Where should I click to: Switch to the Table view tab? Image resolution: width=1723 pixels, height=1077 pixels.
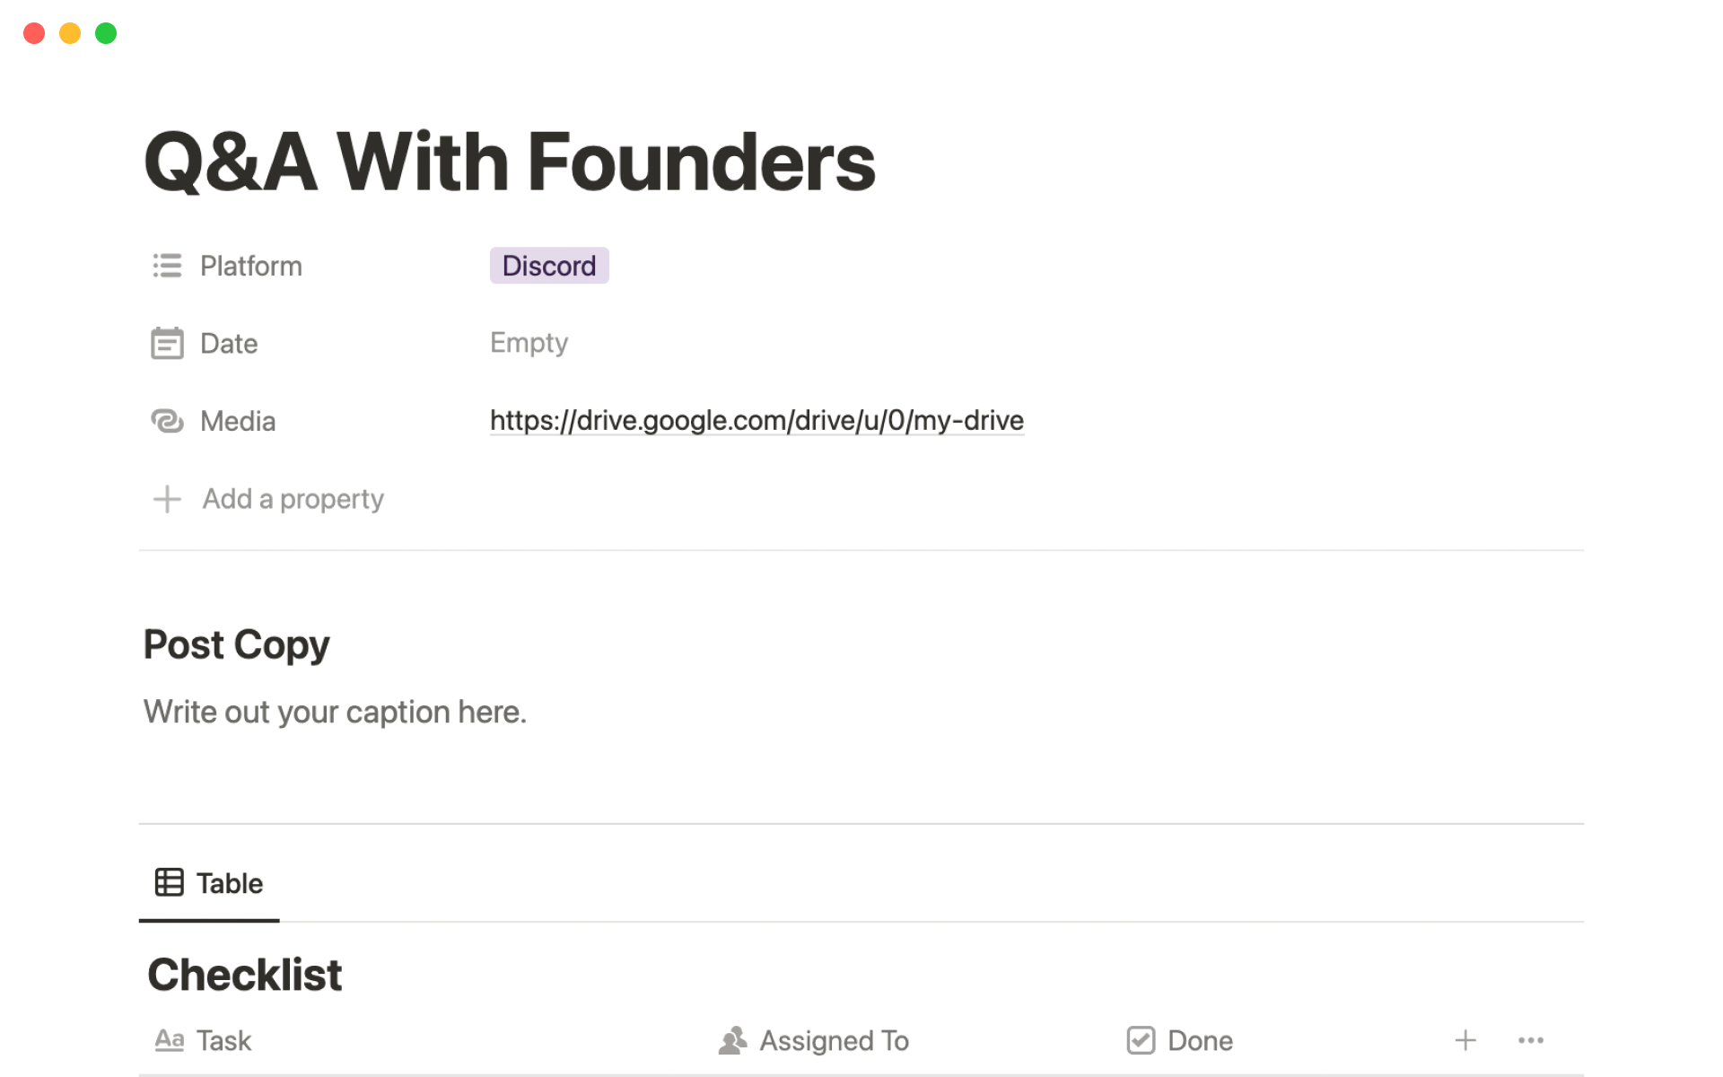229,883
